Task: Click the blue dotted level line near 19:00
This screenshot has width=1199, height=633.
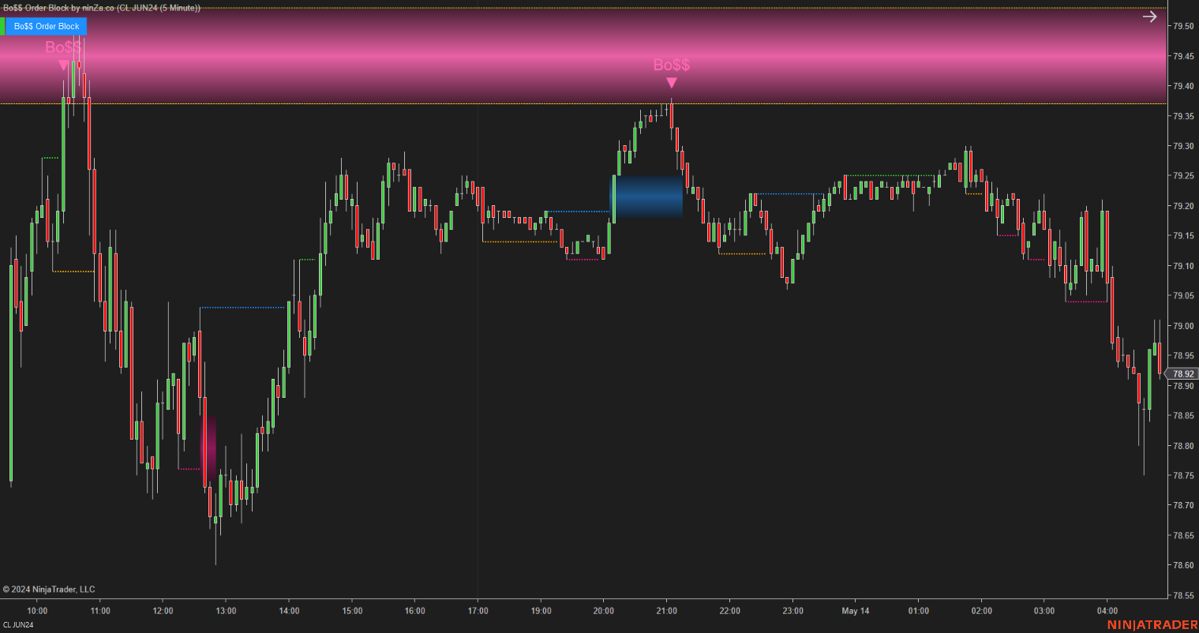Action: (576, 211)
